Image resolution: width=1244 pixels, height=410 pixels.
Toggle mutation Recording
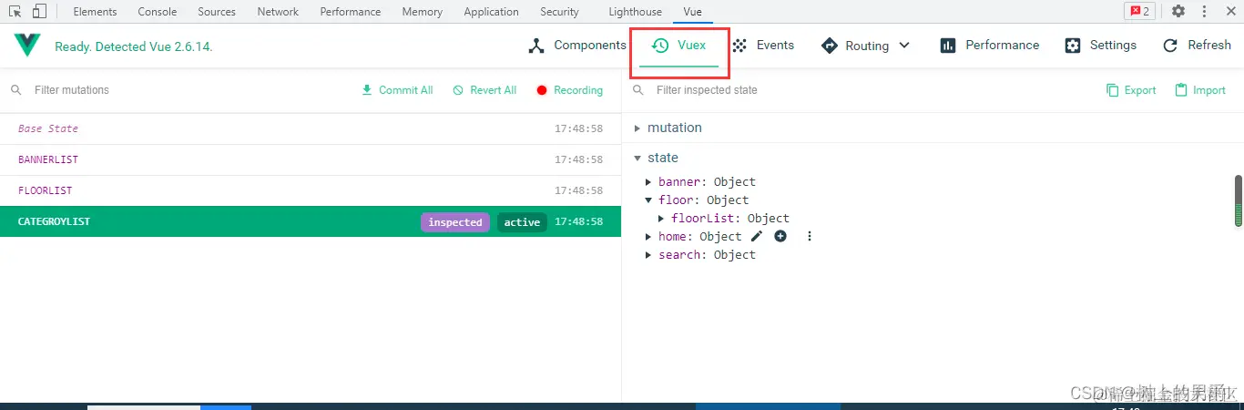[x=570, y=90]
